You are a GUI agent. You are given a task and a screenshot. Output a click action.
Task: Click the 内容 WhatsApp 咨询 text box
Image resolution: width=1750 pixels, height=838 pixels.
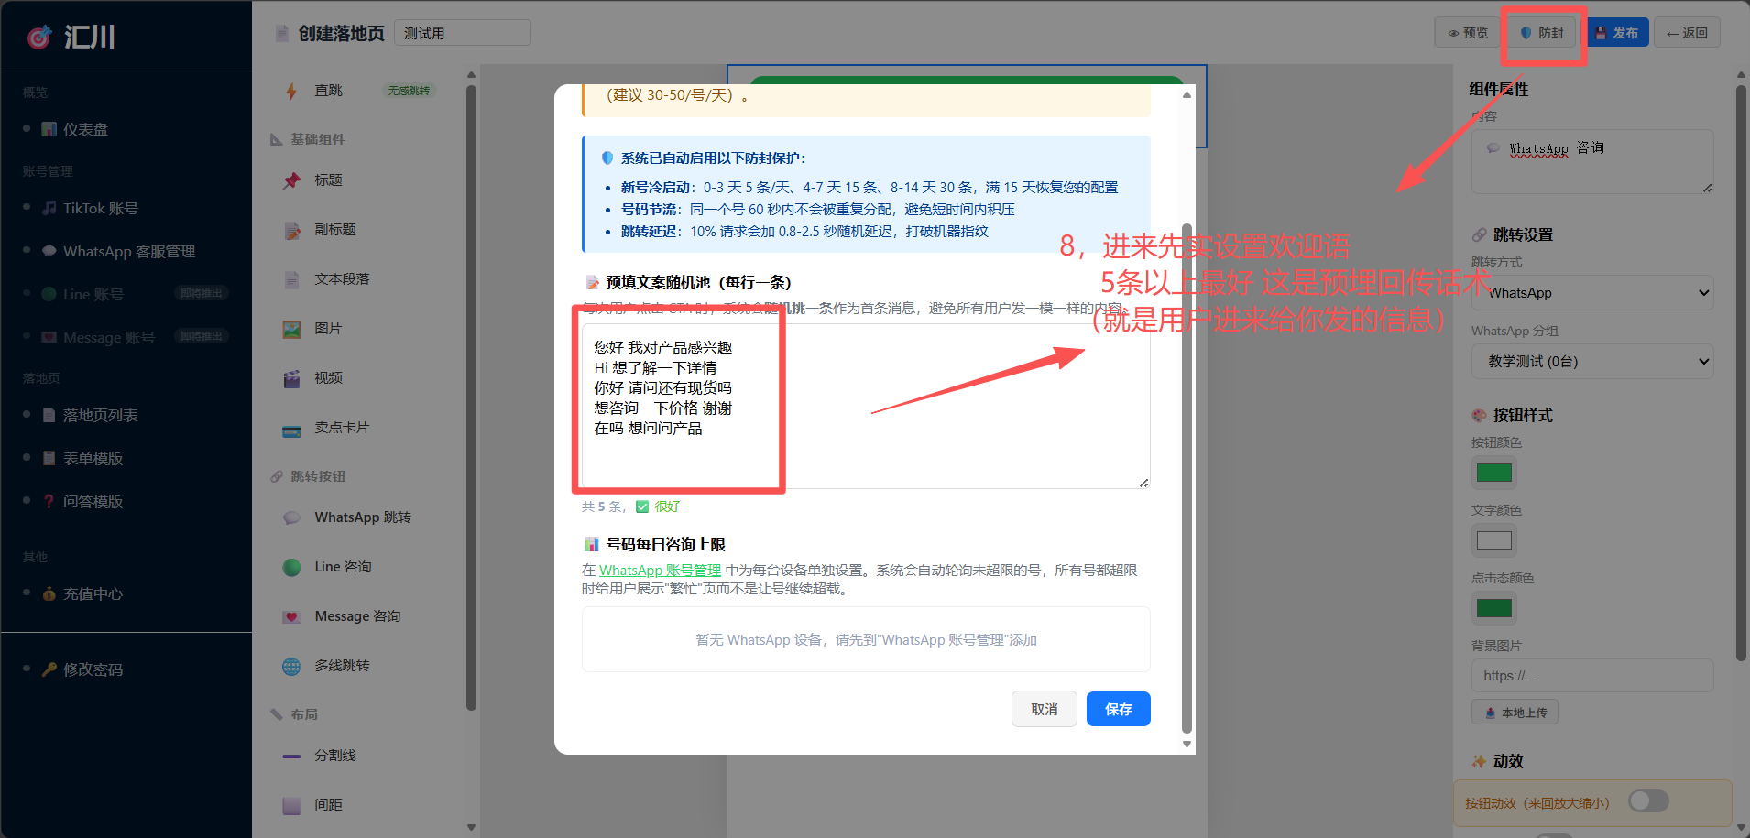pos(1592,161)
